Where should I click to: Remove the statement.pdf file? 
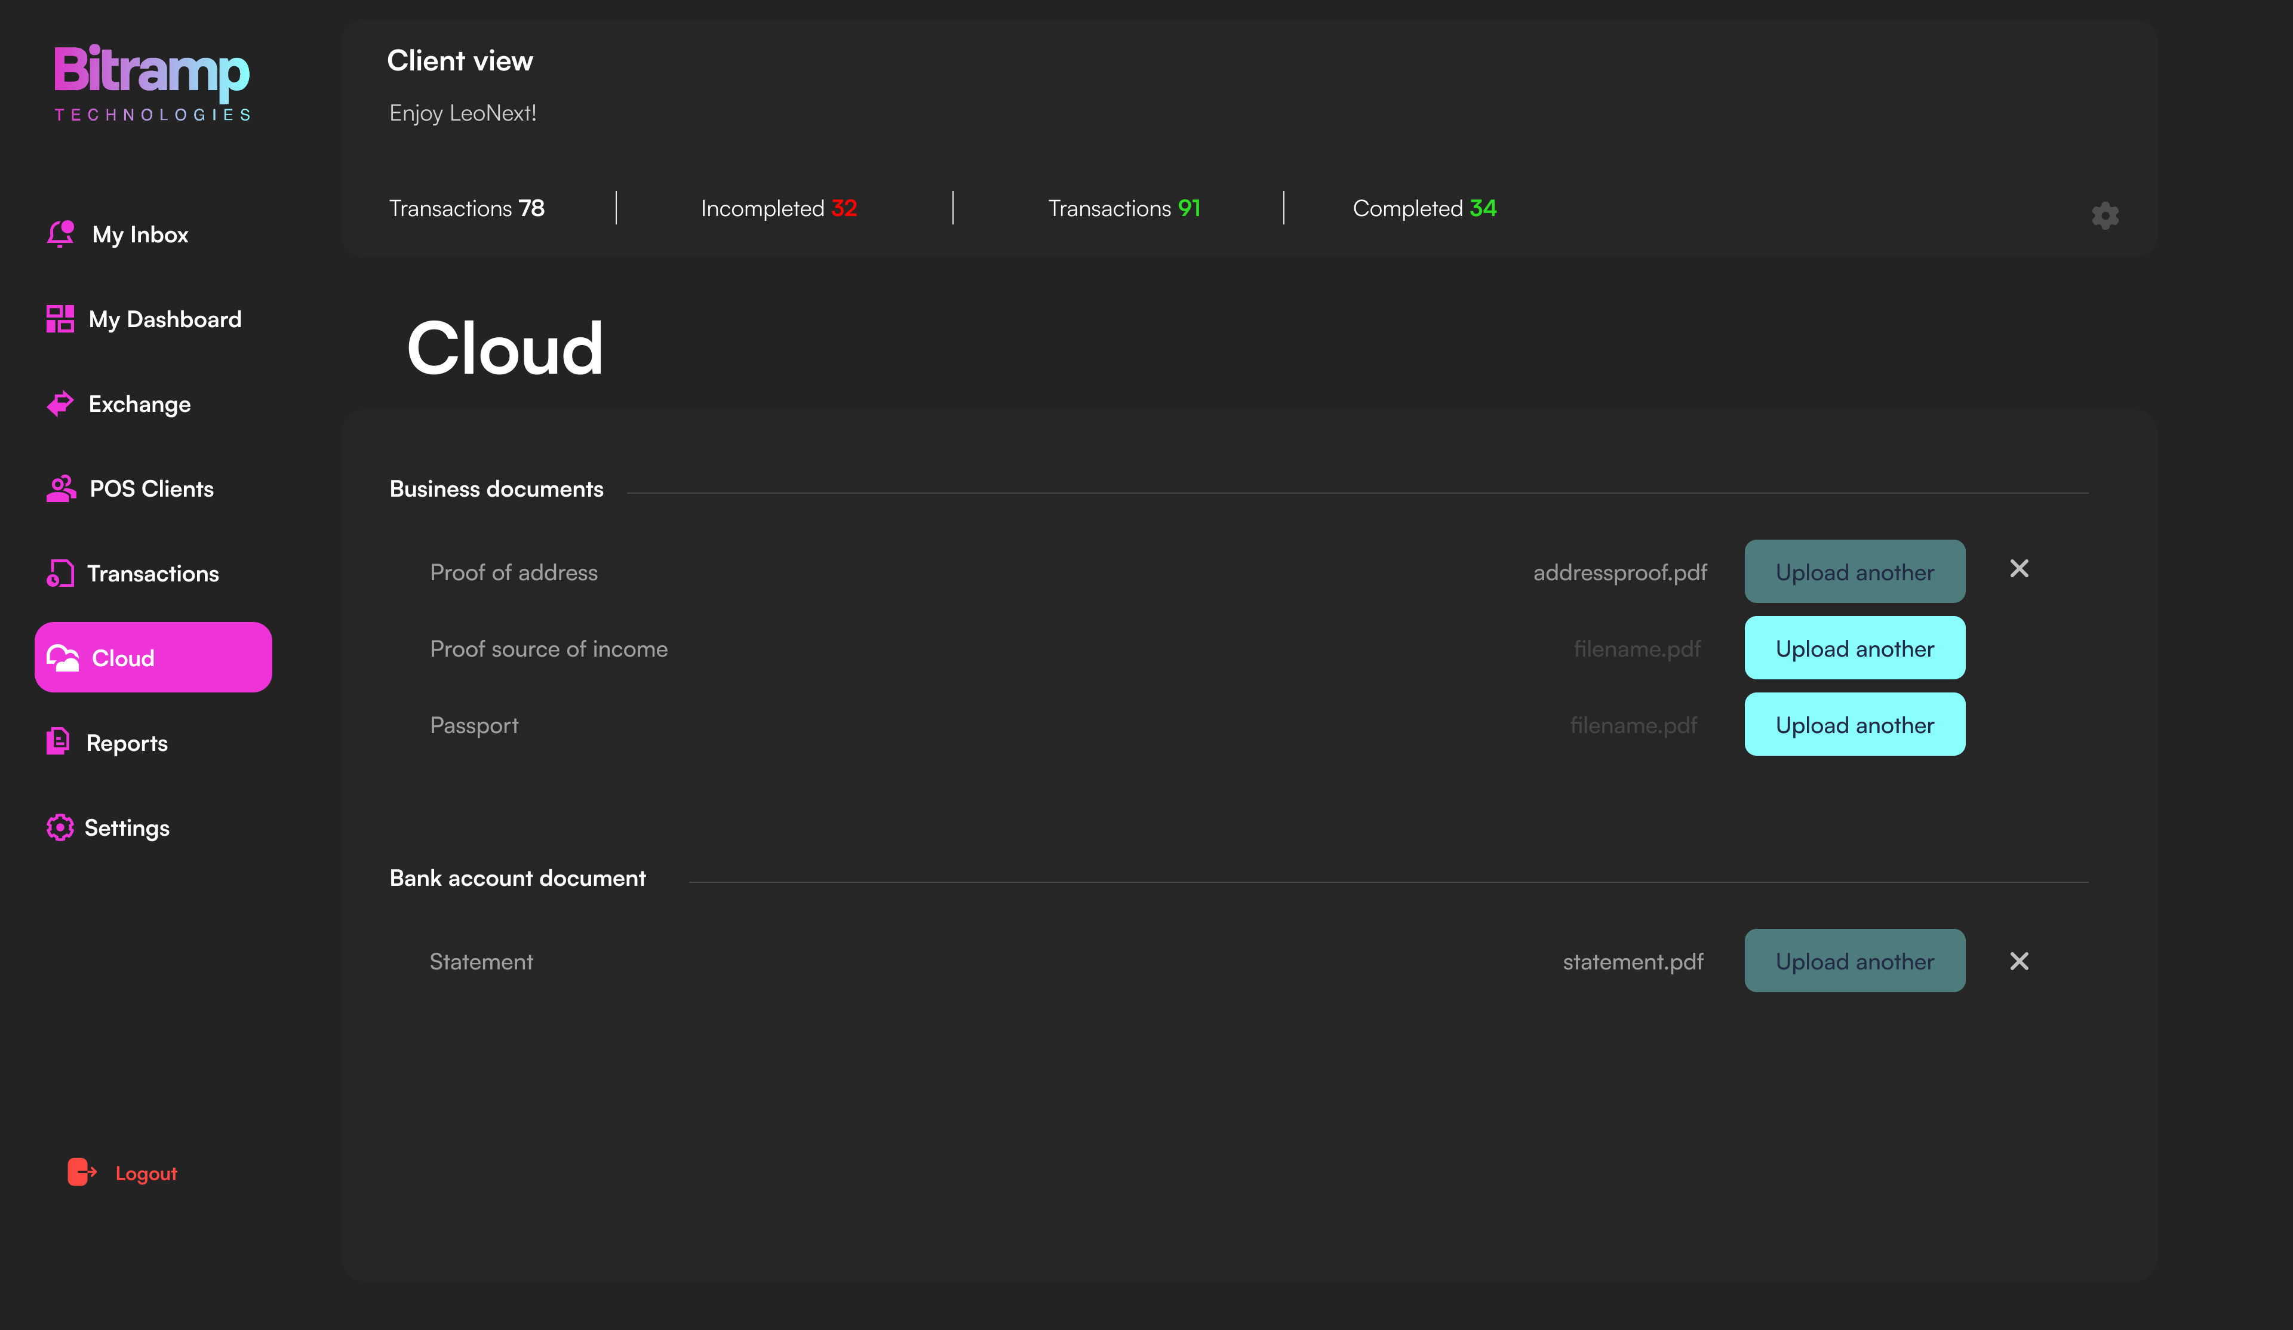(2019, 962)
